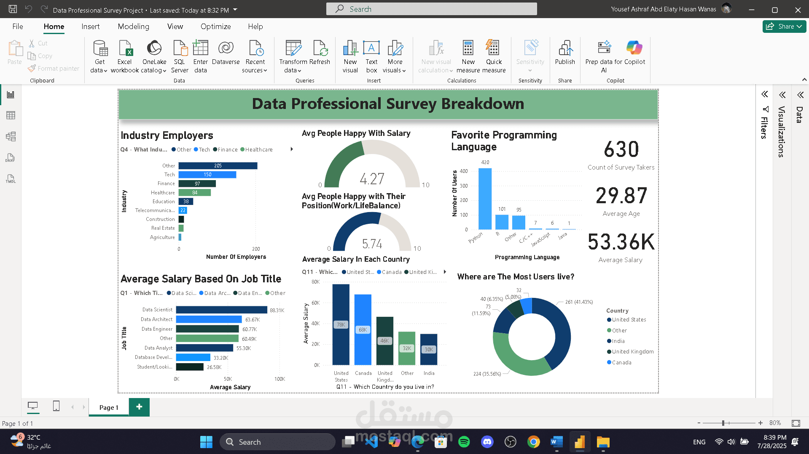
Task: Toggle Healthcare in Industry Employers legend
Action: [x=256, y=149]
